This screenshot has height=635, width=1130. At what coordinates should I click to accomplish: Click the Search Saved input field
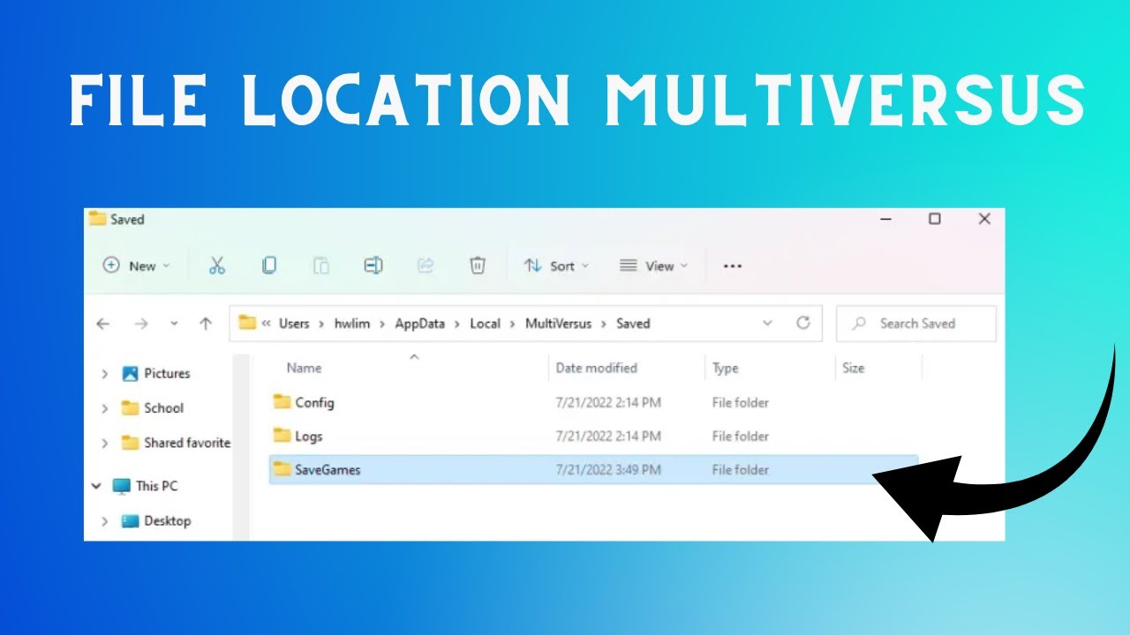915,324
